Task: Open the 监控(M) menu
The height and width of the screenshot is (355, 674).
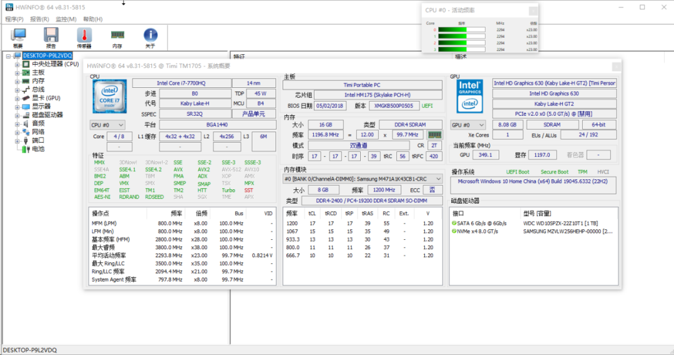Action: 66,19
